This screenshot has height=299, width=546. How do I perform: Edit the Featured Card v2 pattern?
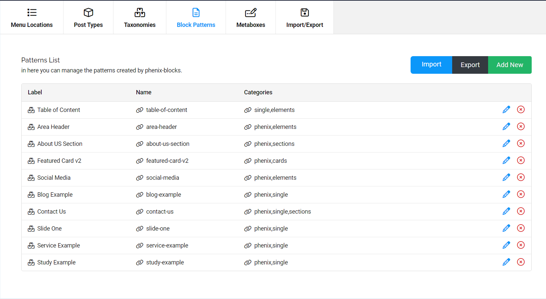(x=506, y=160)
